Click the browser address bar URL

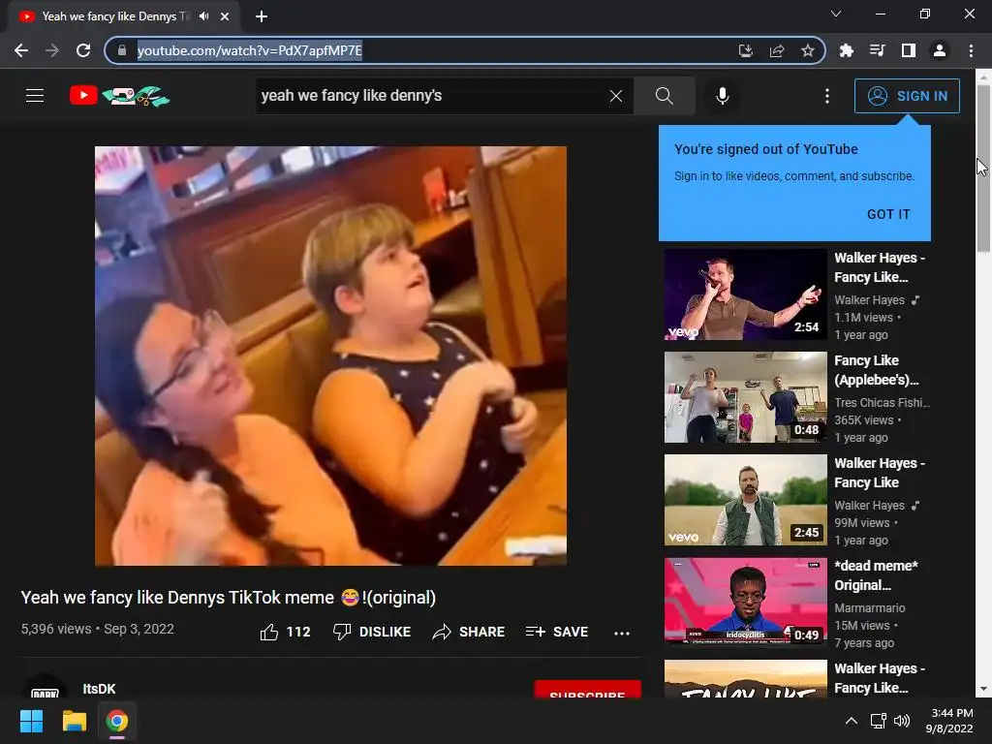(249, 50)
